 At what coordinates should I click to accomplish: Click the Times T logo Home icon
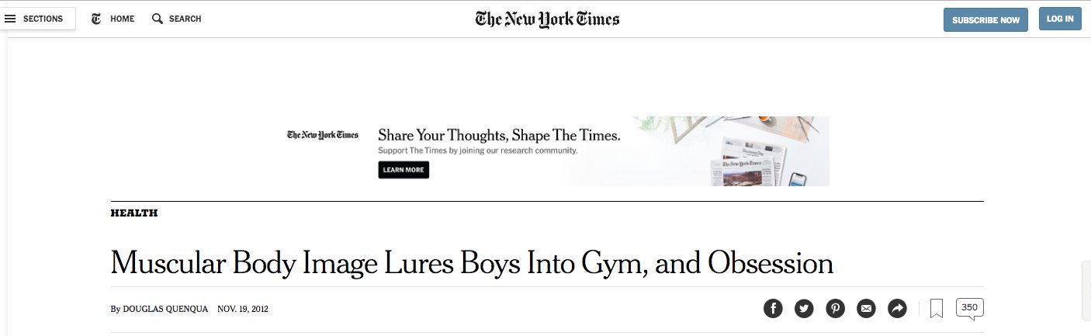[x=96, y=19]
